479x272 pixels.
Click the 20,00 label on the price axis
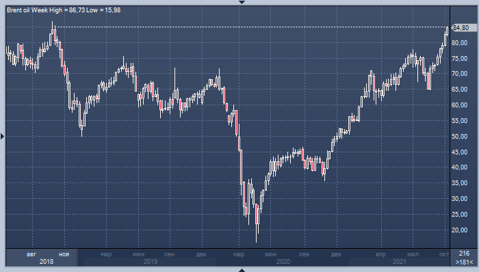coord(459,230)
